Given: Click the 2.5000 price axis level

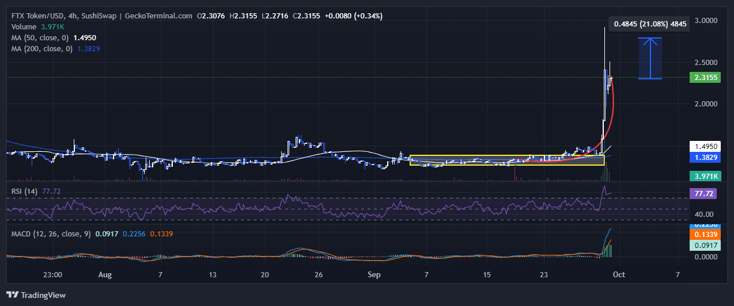Looking at the screenshot, I should [x=706, y=62].
